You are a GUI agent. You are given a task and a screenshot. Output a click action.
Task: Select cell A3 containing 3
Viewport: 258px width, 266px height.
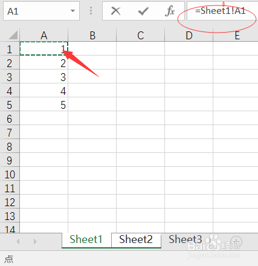pyautogui.click(x=44, y=77)
